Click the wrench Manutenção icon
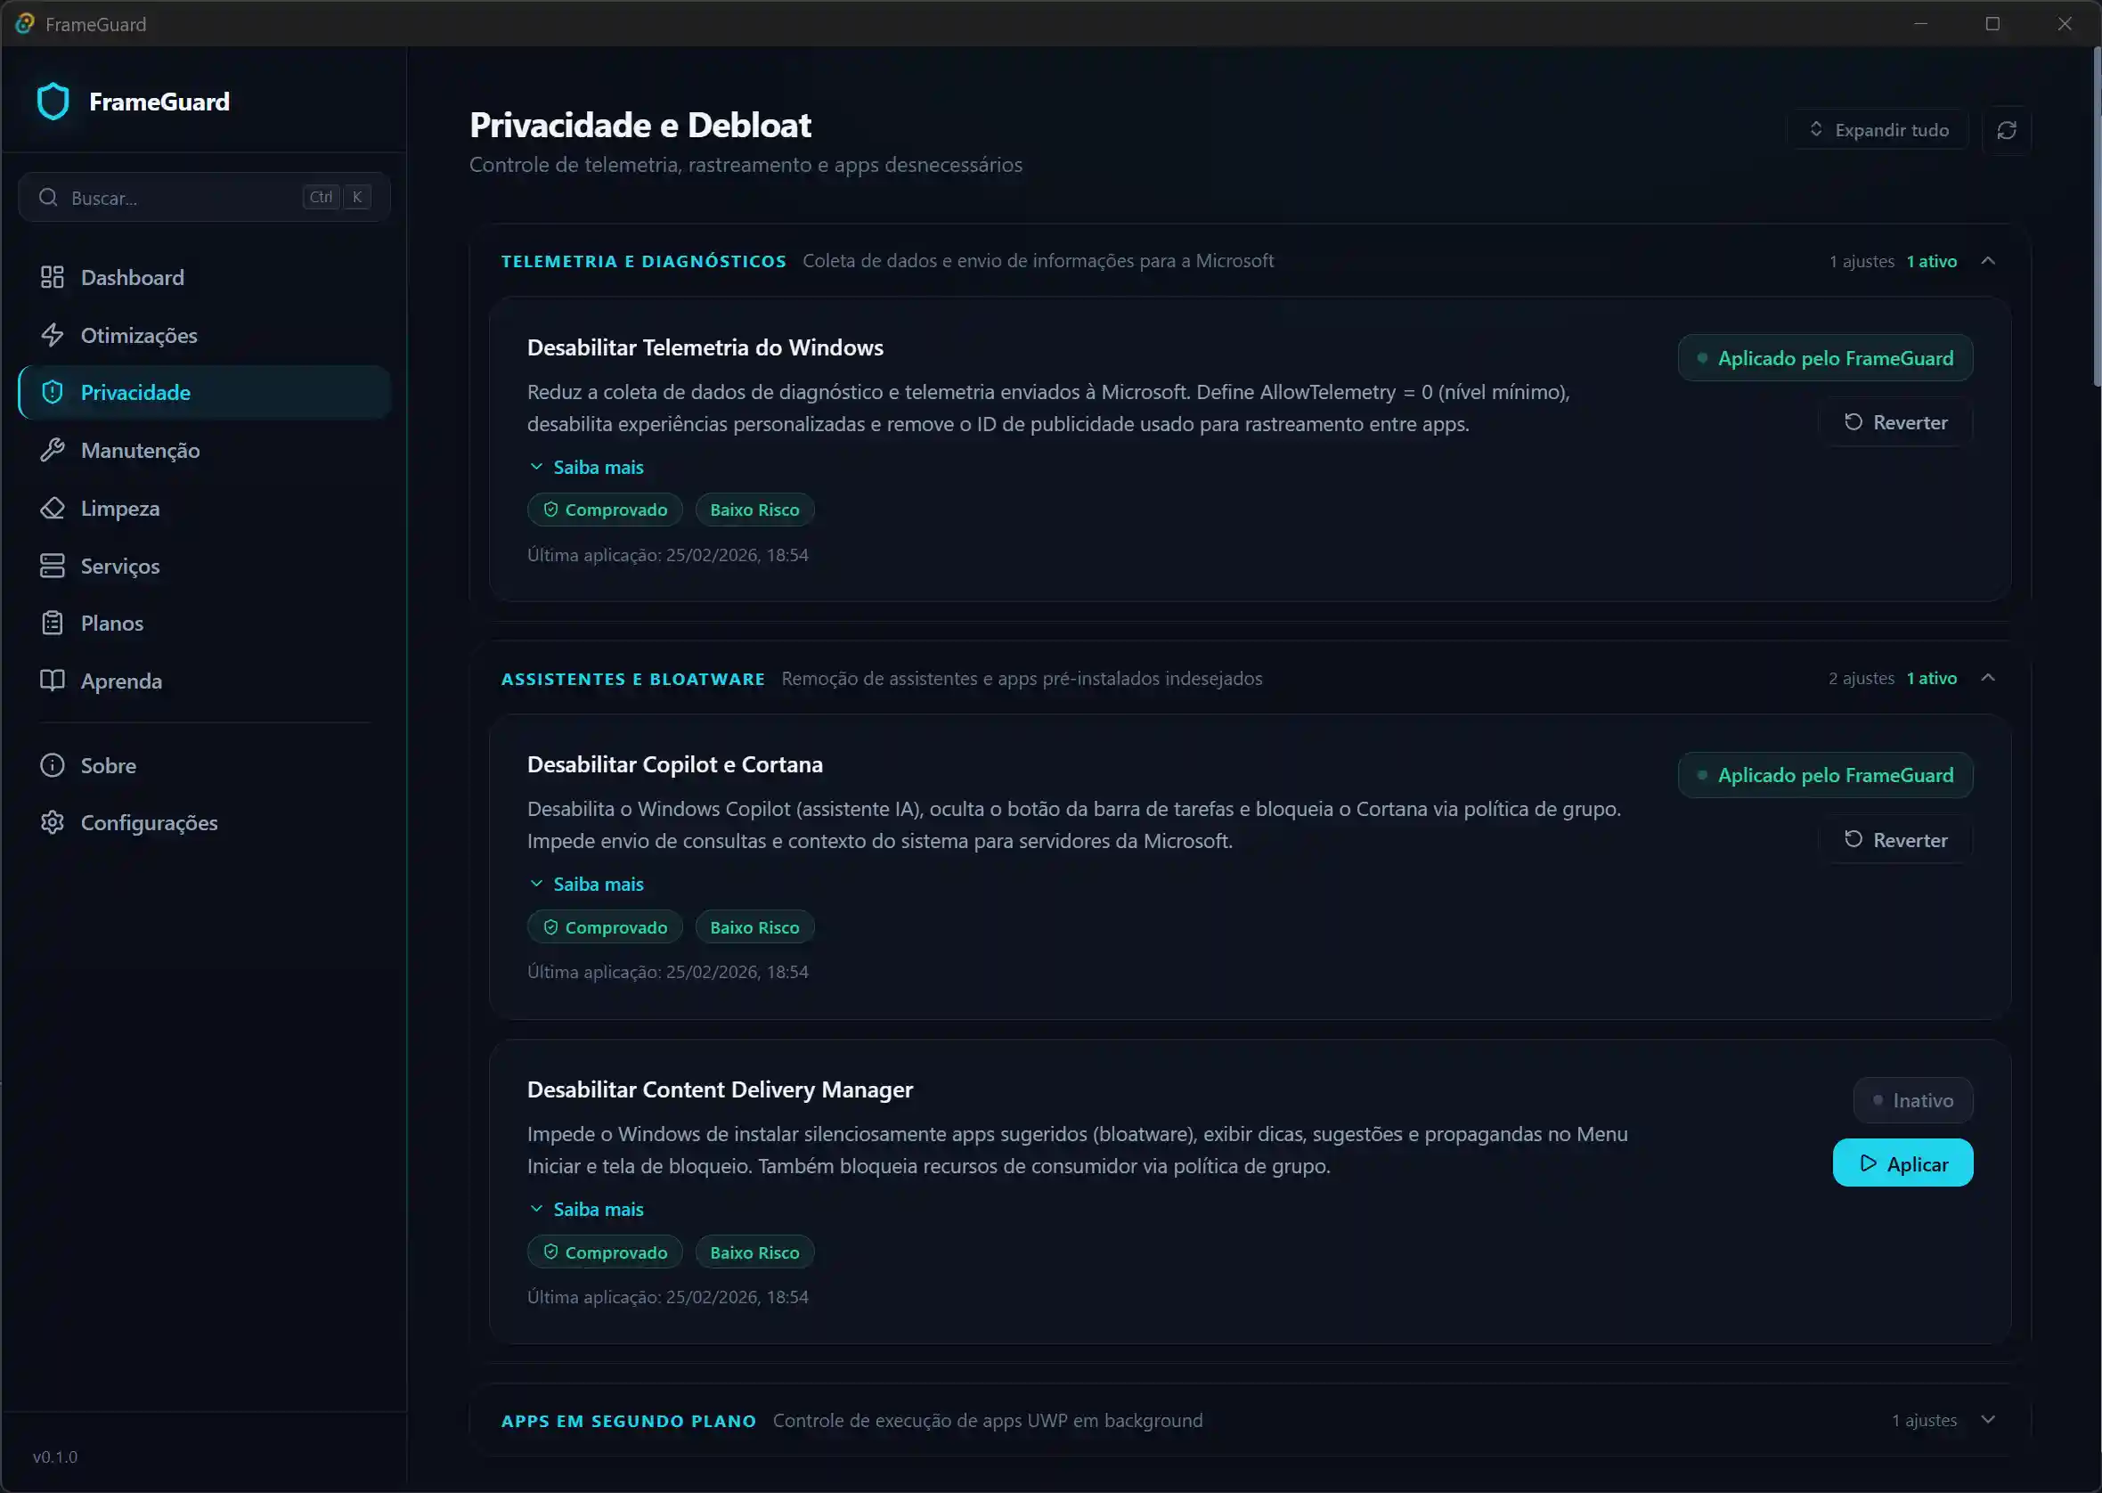 (53, 451)
